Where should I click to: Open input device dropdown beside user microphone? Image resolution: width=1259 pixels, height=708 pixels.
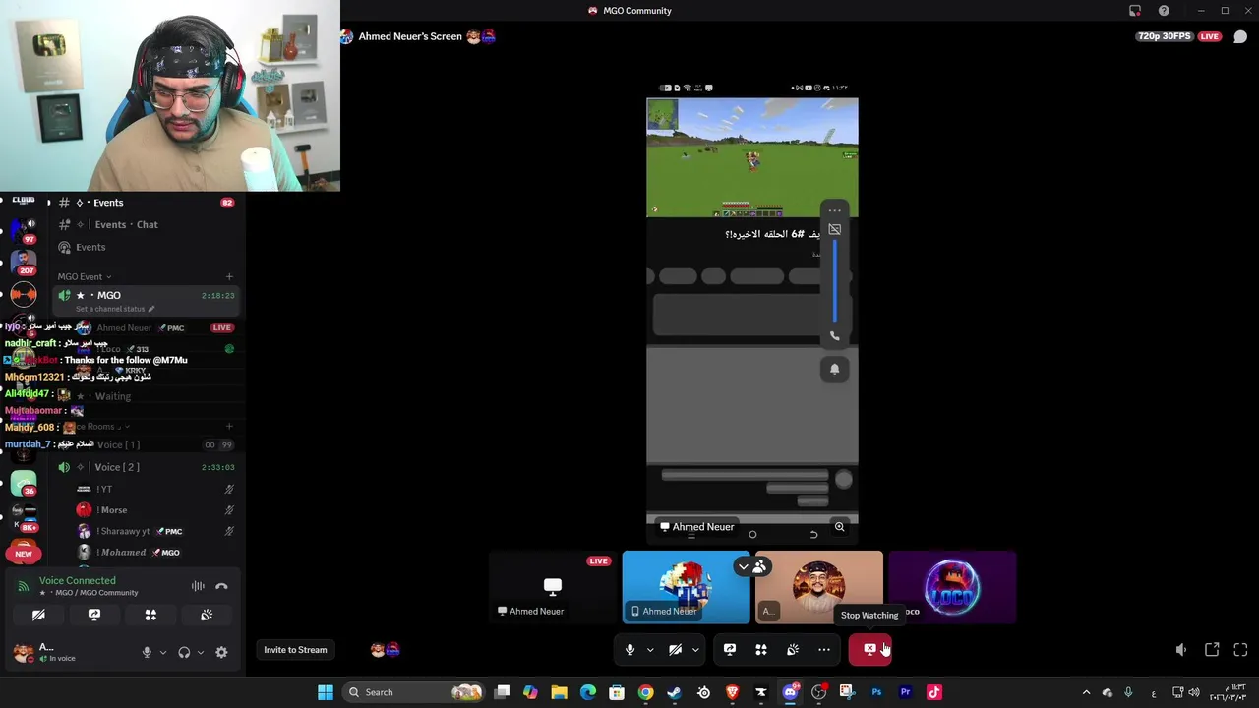163,652
